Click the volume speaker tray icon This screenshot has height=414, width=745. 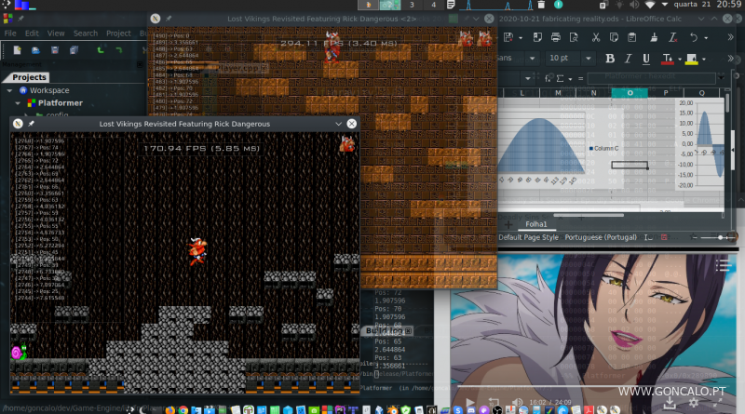(x=634, y=5)
